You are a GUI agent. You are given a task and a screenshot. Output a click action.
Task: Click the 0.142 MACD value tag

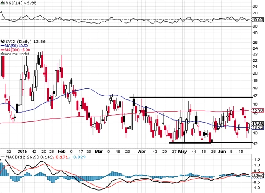258,176
